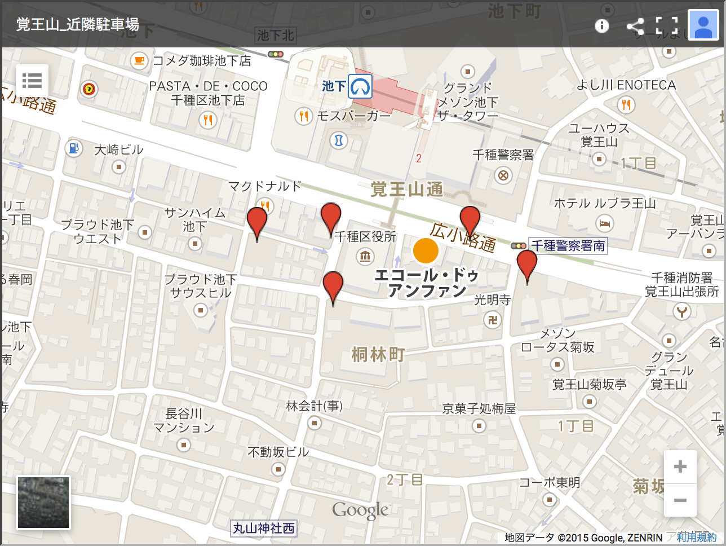
Task: Click グランデュール覚王山 place marker
Action: tap(669, 340)
